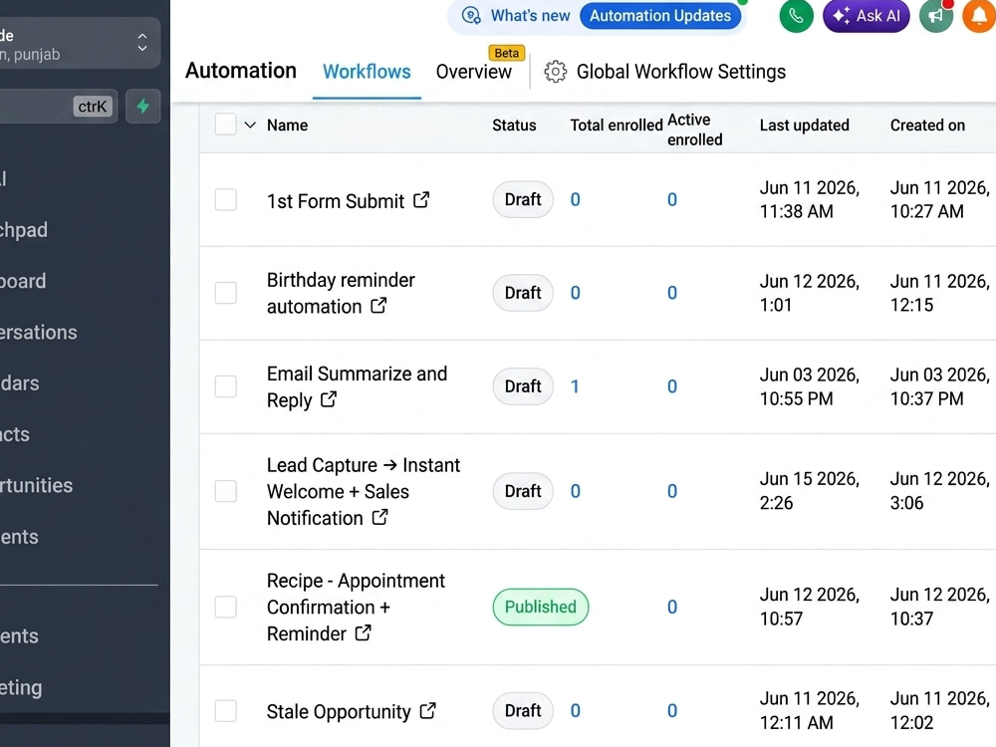Click the green phone call icon

click(x=796, y=15)
